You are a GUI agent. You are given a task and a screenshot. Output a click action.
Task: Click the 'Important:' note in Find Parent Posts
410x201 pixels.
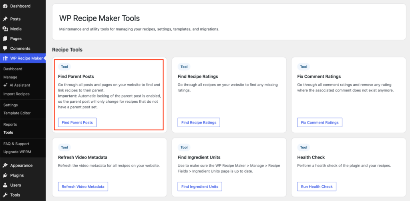(67, 96)
